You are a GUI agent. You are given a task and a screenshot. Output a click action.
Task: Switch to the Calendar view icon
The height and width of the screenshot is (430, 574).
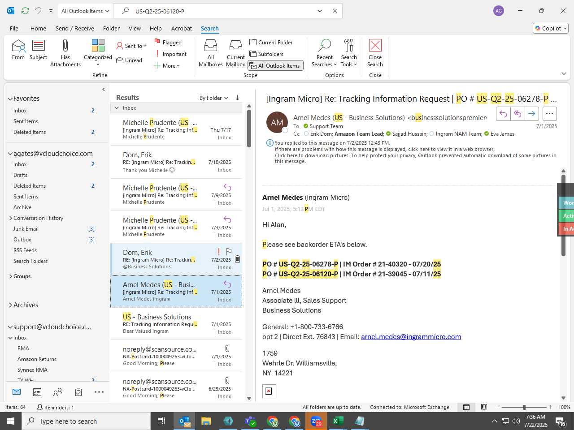pos(37,392)
